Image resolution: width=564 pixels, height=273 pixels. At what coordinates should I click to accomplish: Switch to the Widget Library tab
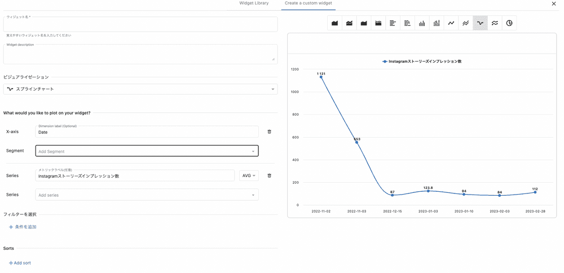coord(254,3)
